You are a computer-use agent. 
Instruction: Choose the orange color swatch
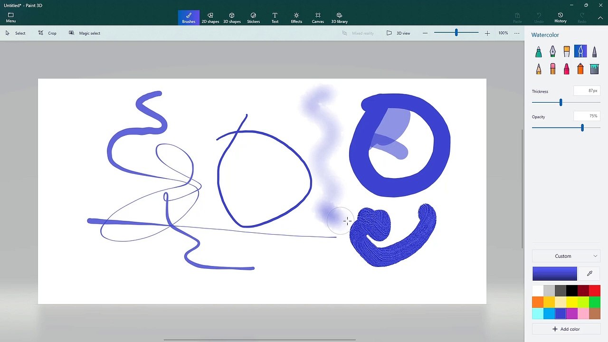pyautogui.click(x=538, y=302)
